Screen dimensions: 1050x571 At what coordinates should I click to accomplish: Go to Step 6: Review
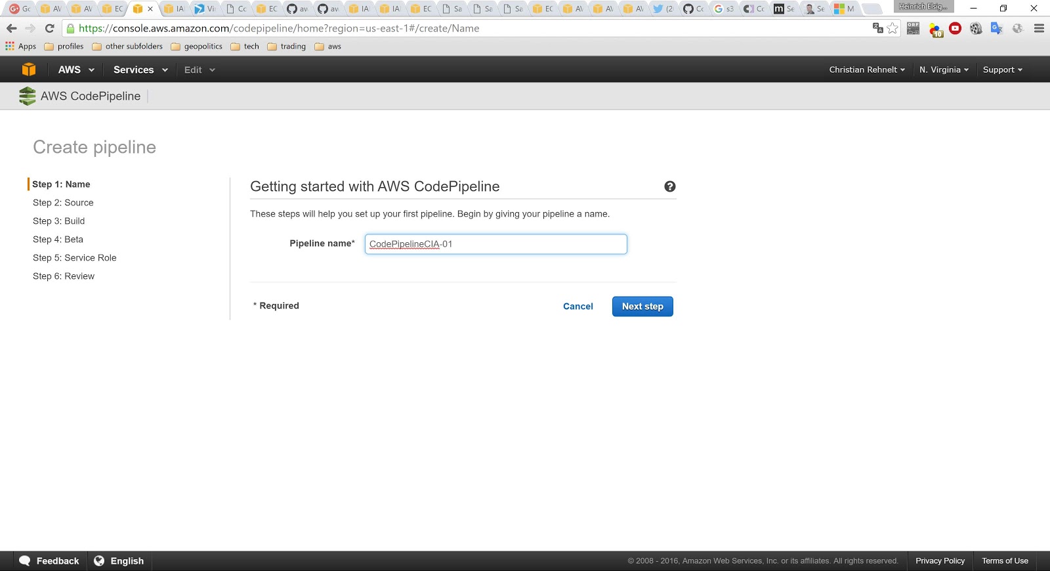tap(64, 276)
